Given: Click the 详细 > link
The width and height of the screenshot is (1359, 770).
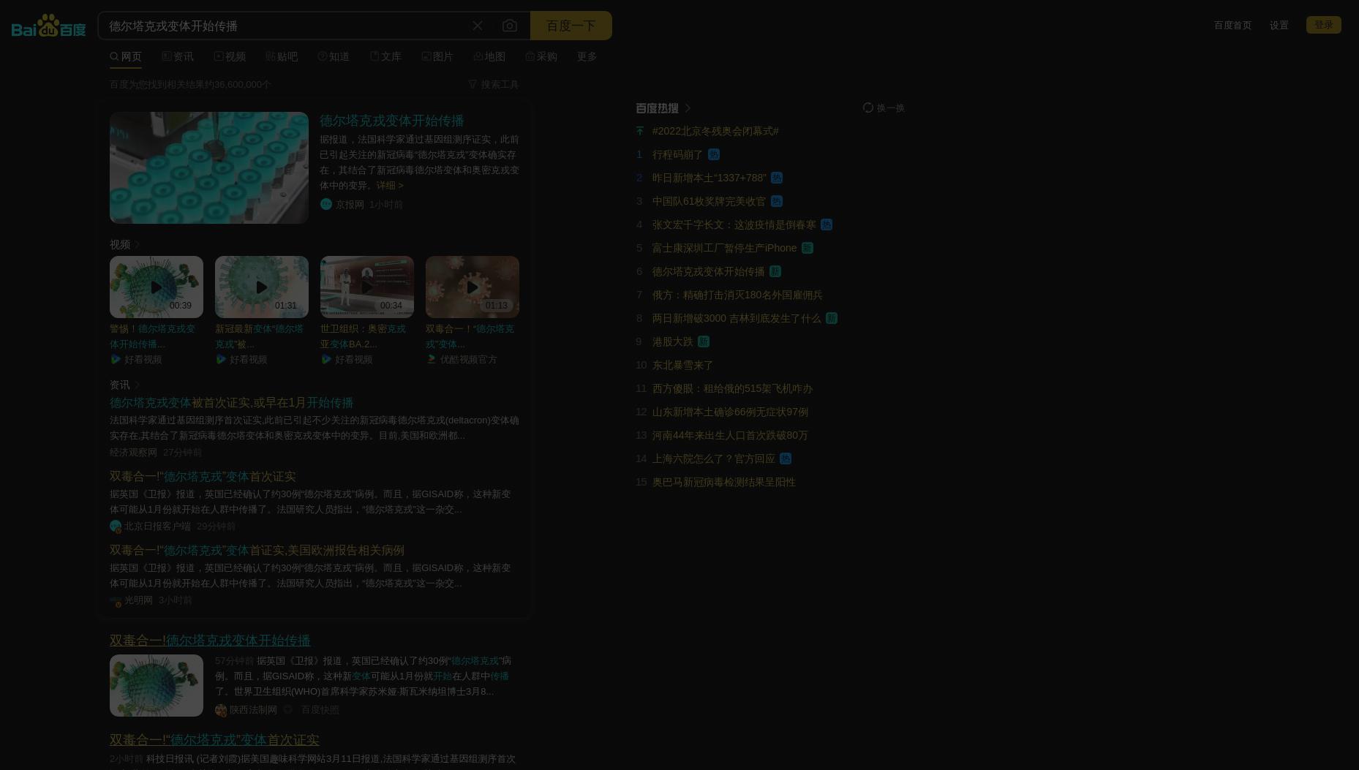Looking at the screenshot, I should click(390, 185).
